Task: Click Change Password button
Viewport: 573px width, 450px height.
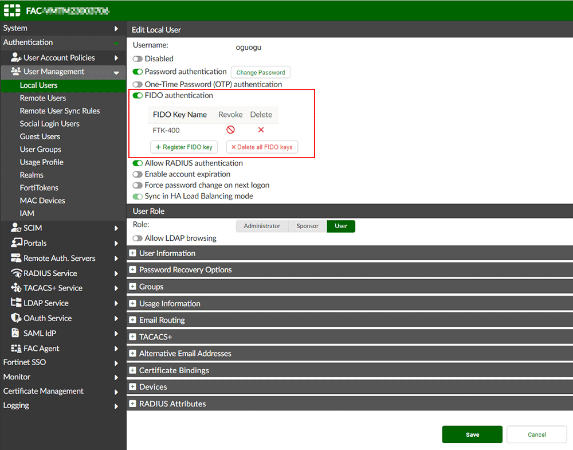Action: 261,72
